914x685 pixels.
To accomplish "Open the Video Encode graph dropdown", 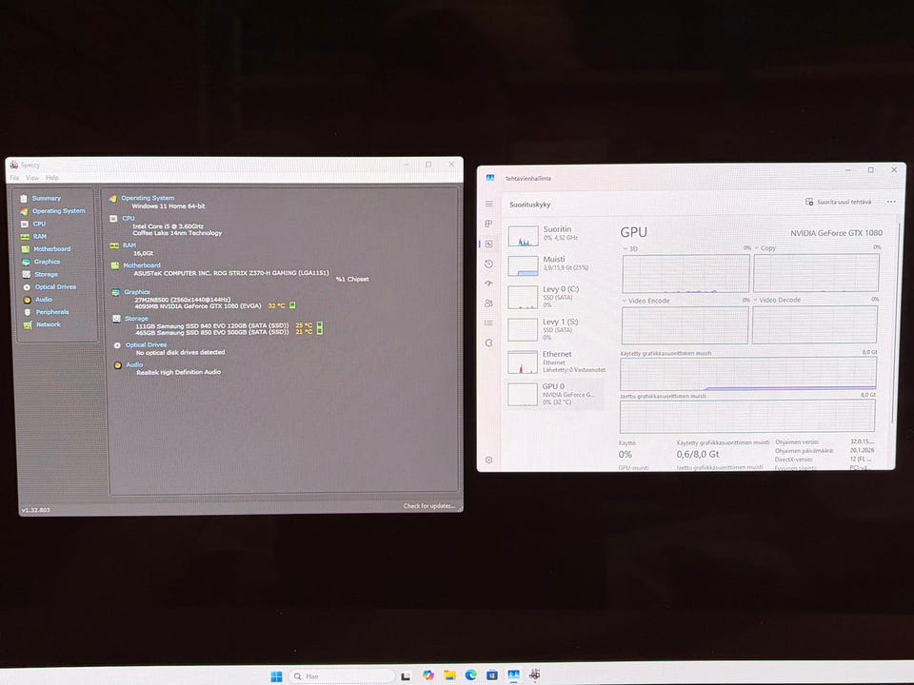I will (x=646, y=301).
